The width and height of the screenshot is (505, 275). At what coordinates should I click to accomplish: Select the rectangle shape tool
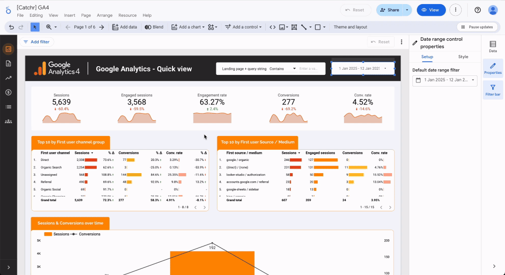(318, 27)
